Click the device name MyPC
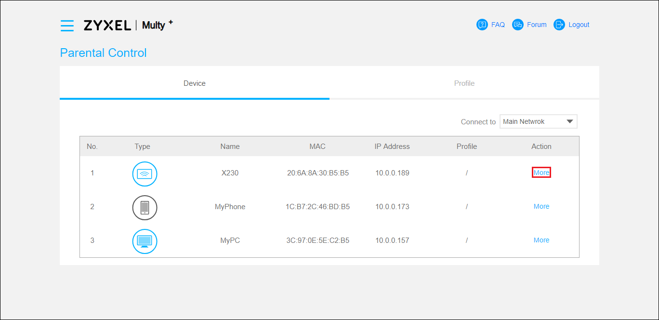Image resolution: width=659 pixels, height=320 pixels. click(230, 240)
